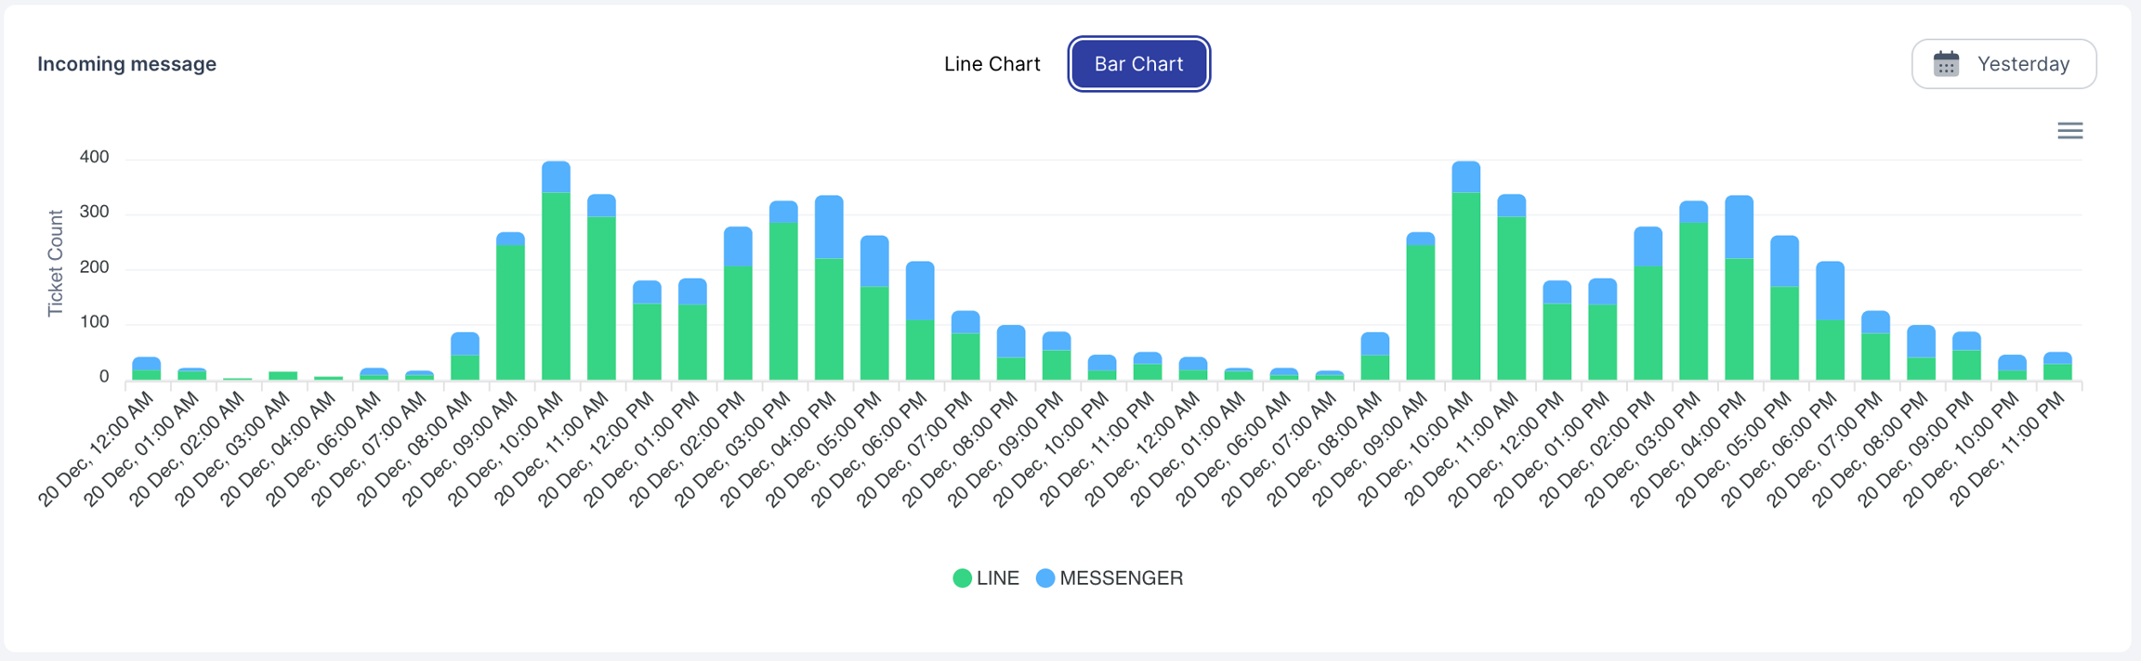
Task: Toggle the LINE series legend label
Action: (998, 578)
